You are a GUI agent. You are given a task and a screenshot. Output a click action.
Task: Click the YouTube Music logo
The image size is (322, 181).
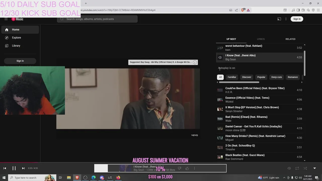pos(17,19)
